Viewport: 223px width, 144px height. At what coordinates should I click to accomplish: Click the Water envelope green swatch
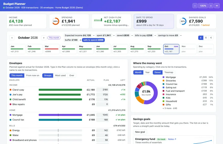click(x=10, y=135)
